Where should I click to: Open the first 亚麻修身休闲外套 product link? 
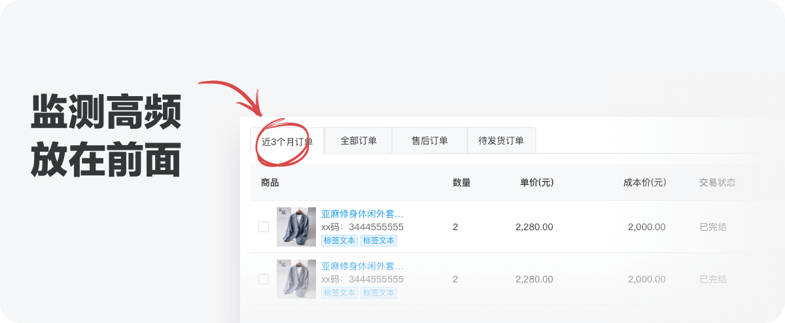tap(362, 214)
